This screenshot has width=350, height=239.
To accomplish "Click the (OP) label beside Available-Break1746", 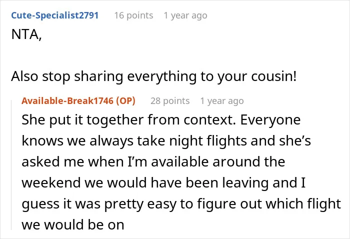I will (125, 101).
